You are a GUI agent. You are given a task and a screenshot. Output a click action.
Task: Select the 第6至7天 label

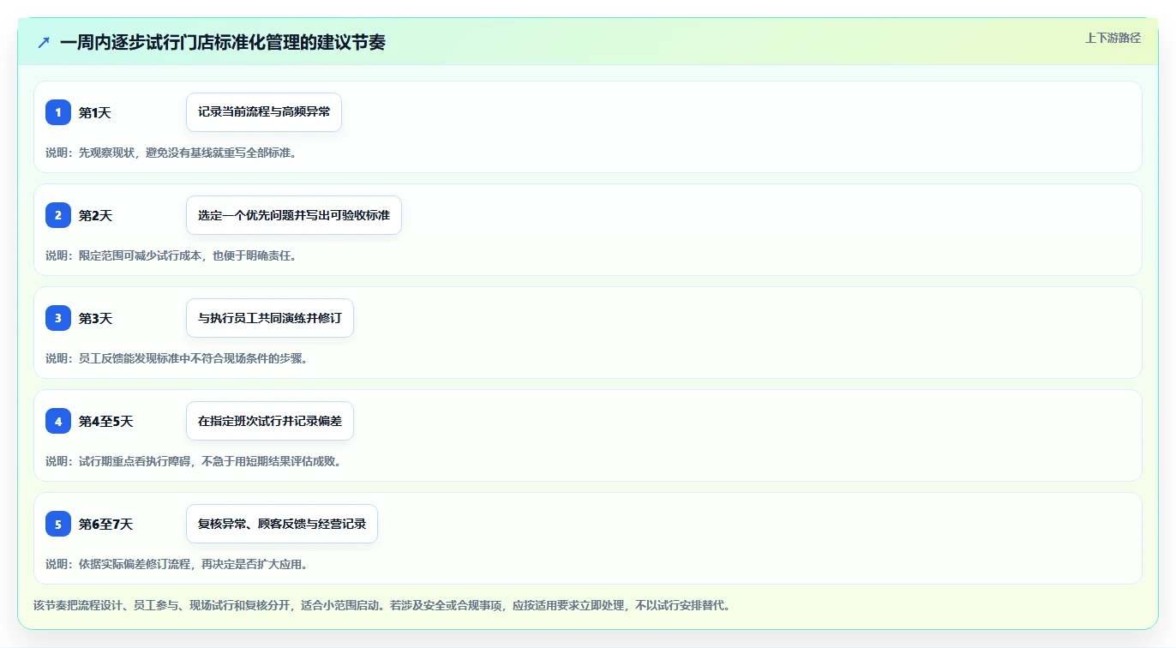click(106, 524)
